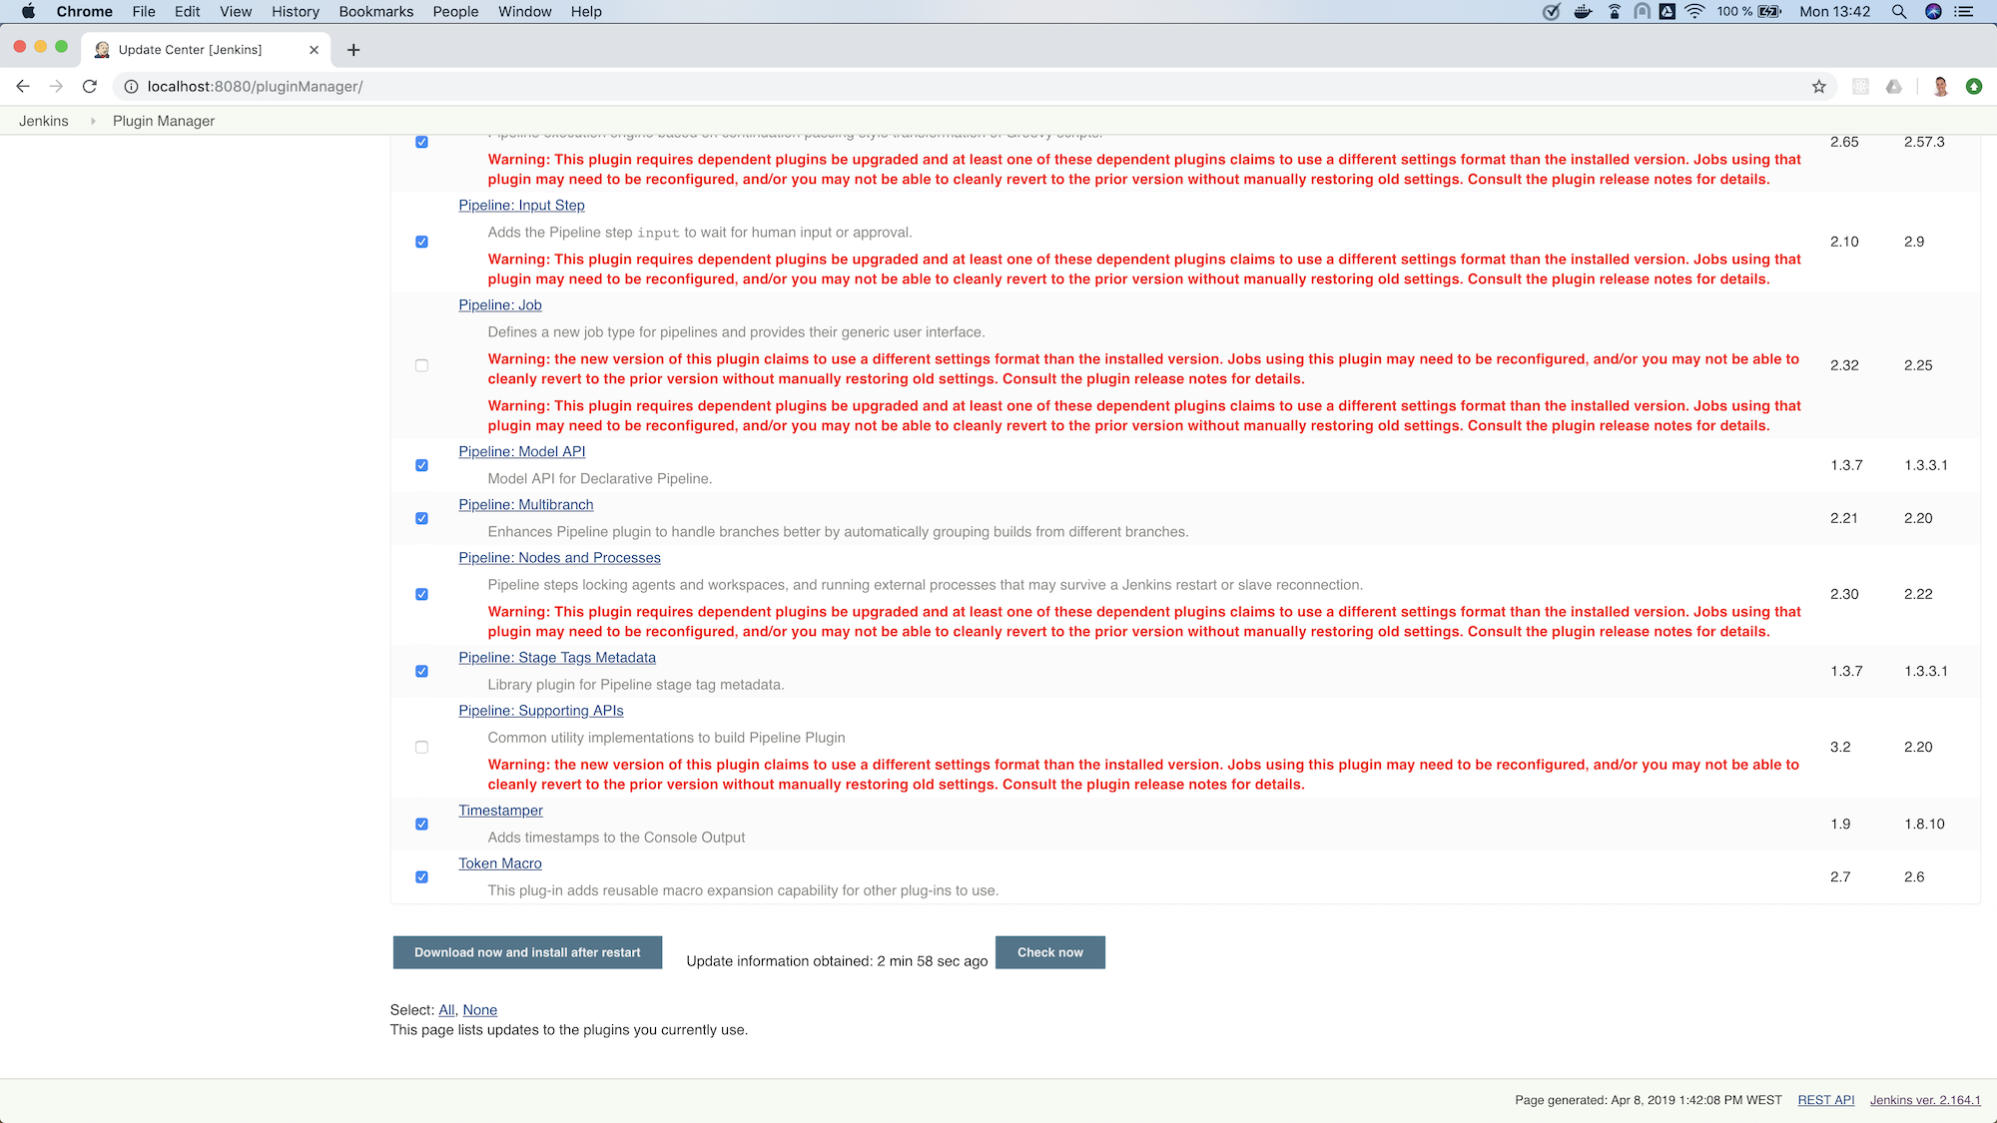Expand the Chrome History menu

[x=293, y=11]
